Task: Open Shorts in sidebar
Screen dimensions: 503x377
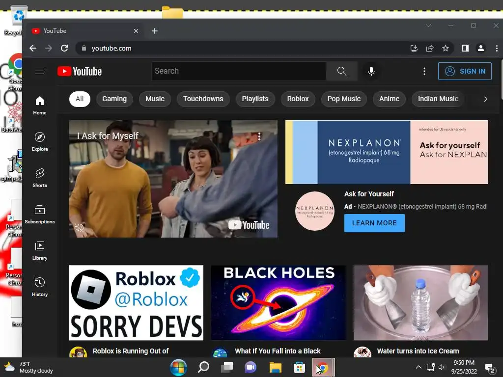Action: click(39, 178)
